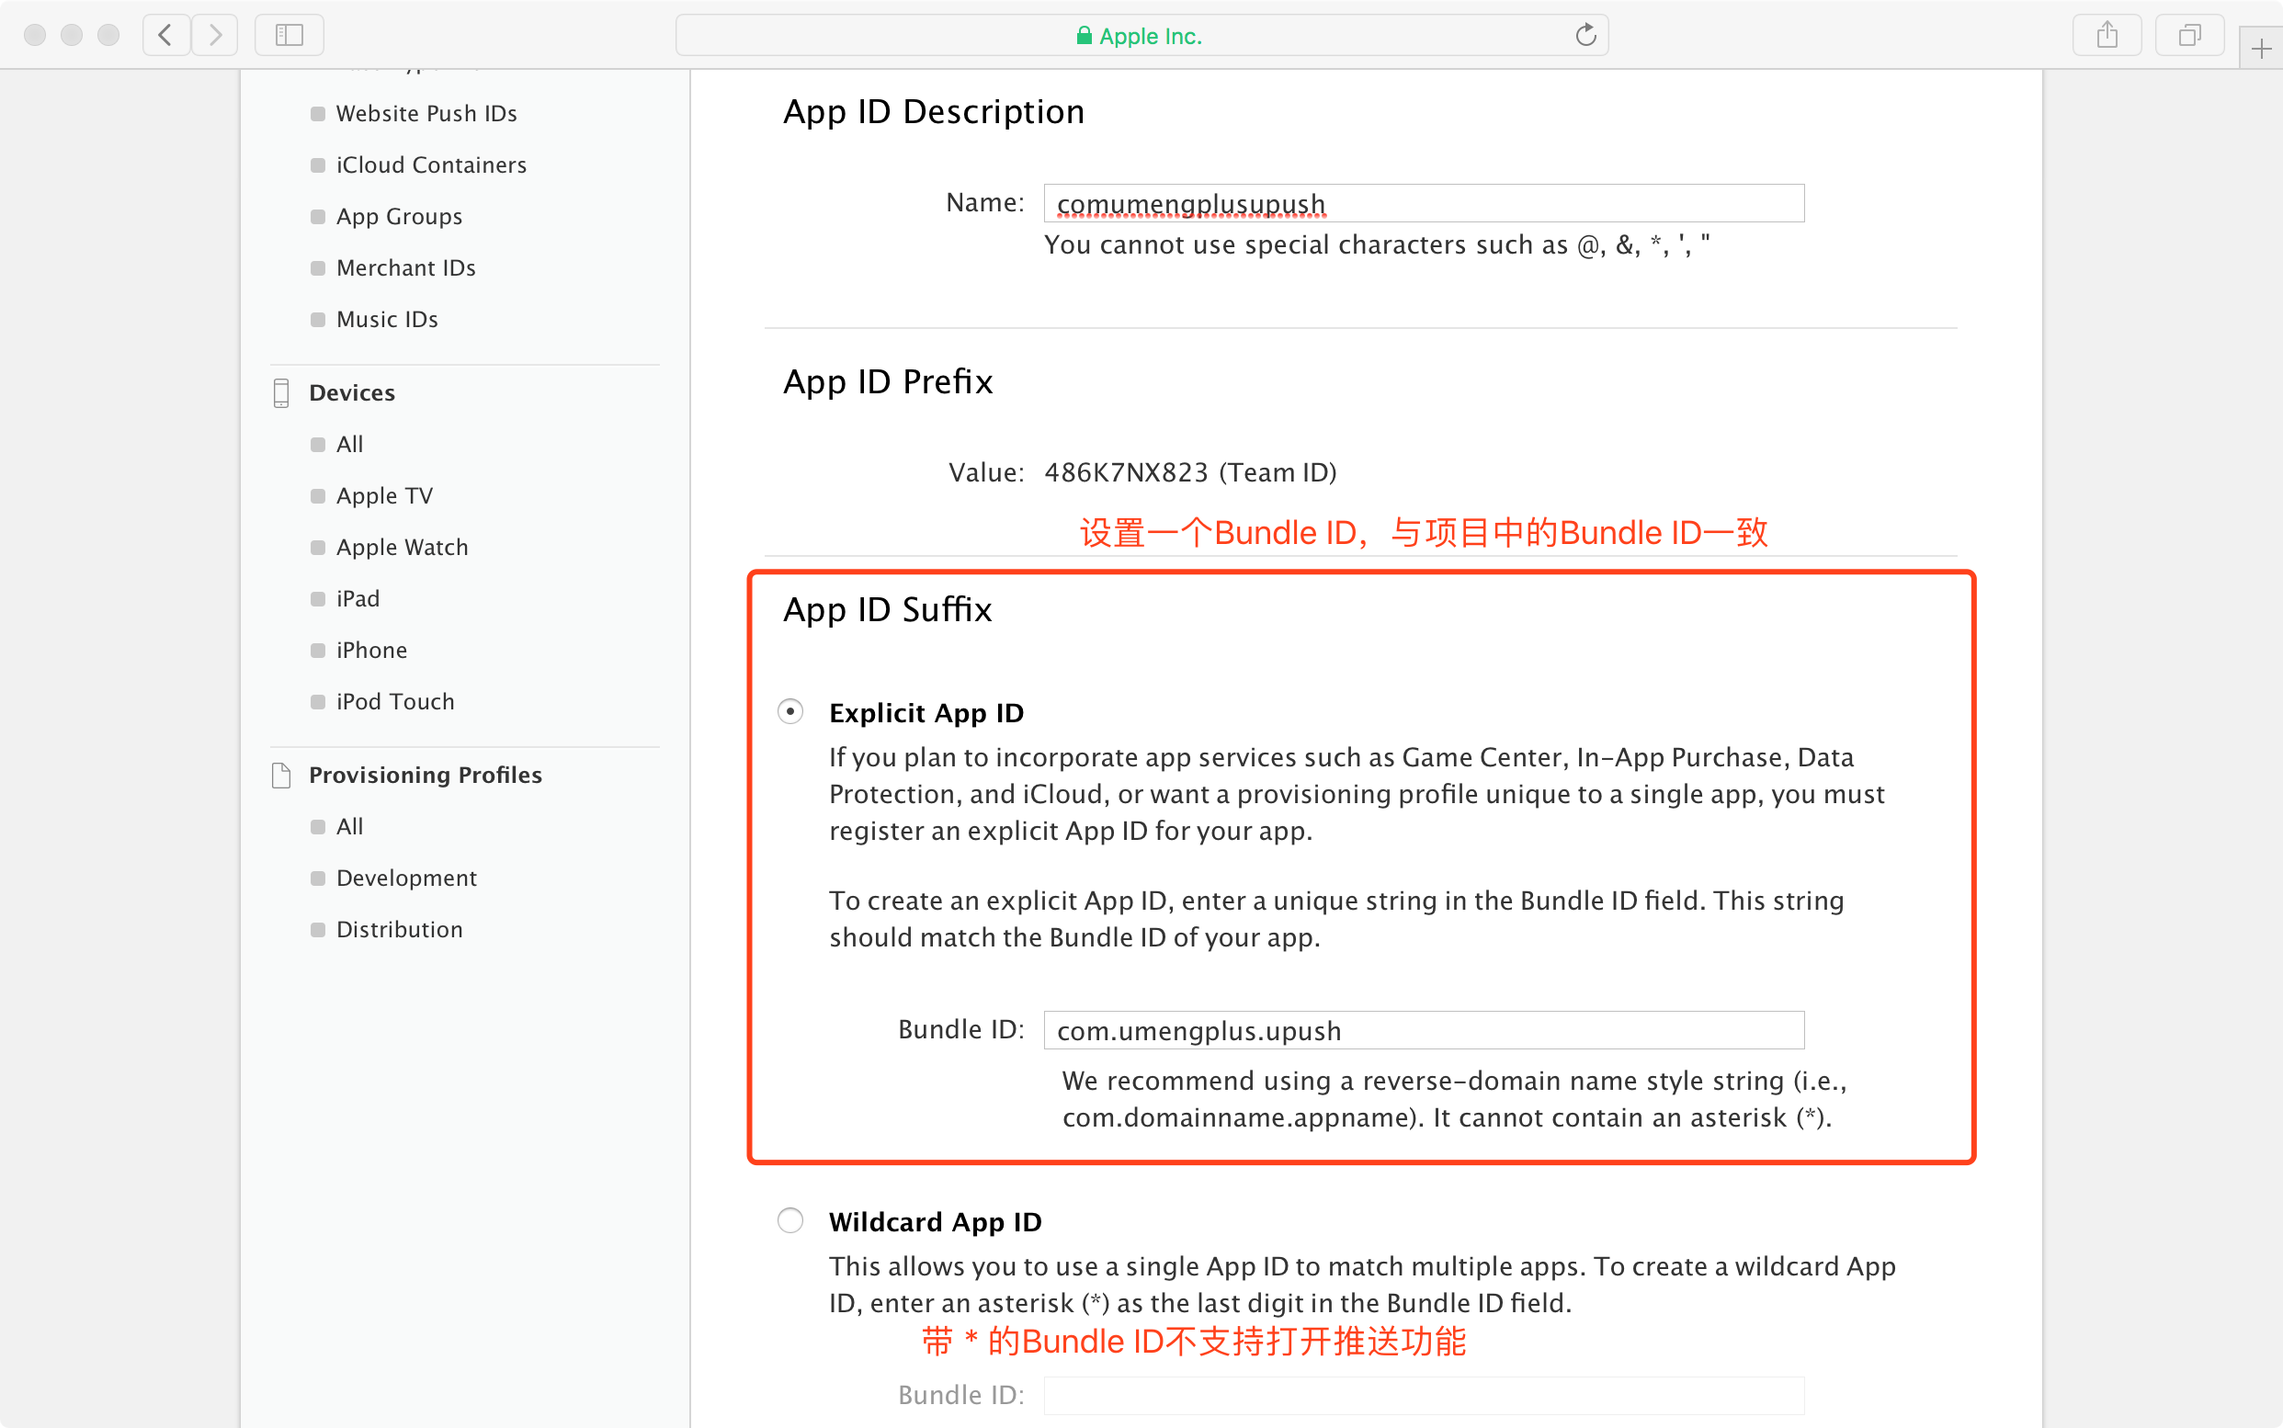The height and width of the screenshot is (1428, 2283).
Task: Click the Apple Inc. address bar
Action: pyautogui.click(x=1142, y=36)
